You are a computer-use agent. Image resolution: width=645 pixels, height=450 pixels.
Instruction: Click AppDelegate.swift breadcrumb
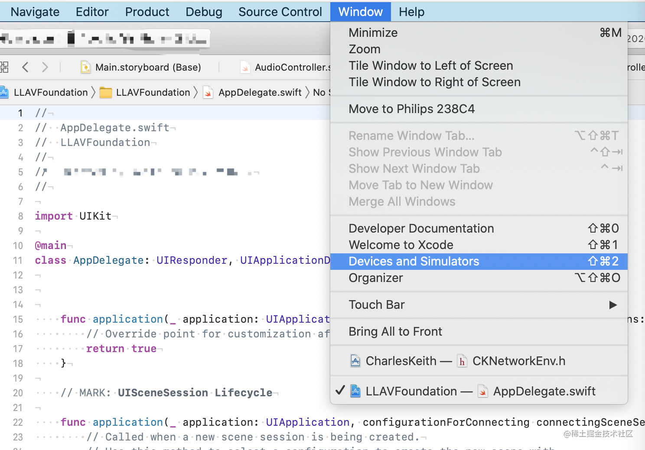click(x=260, y=92)
